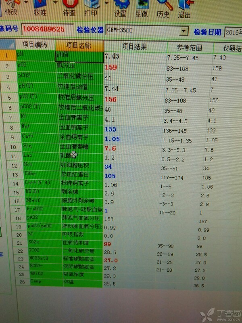Expand the dropdown arrow beside 打印
The width and height of the screenshot is (242, 323).
tap(106, 3)
